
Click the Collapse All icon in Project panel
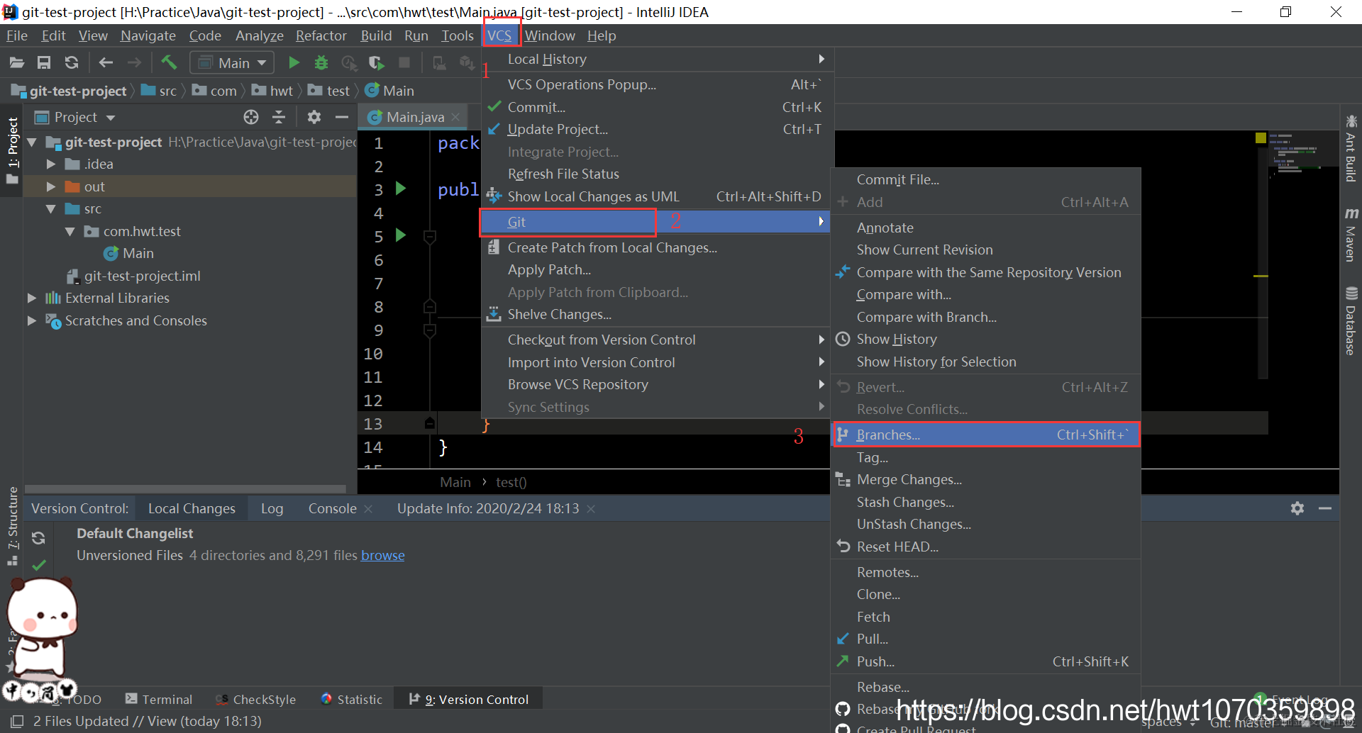(279, 117)
